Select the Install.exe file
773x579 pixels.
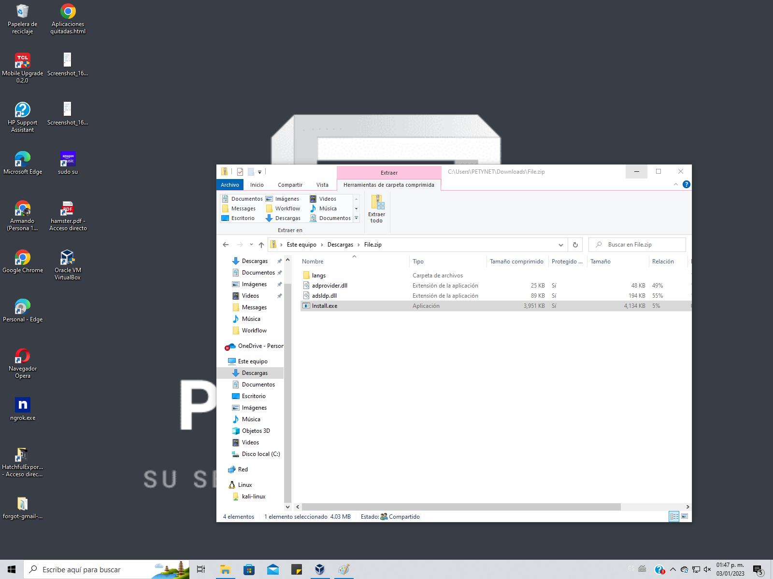pos(325,306)
